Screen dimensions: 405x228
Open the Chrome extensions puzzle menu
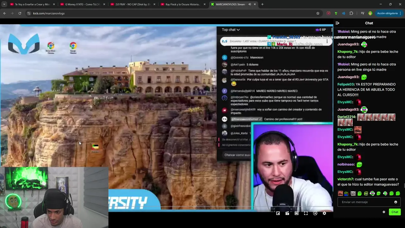point(351,13)
